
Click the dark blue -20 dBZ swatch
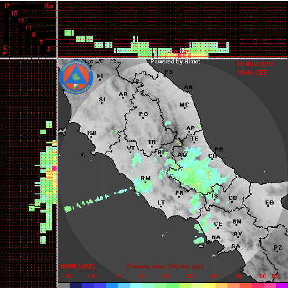coord(76,285)
